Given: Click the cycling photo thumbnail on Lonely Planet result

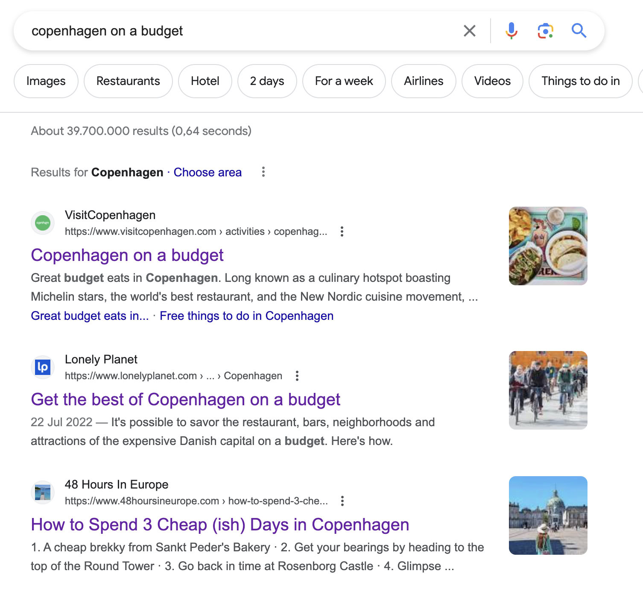Looking at the screenshot, I should (548, 389).
